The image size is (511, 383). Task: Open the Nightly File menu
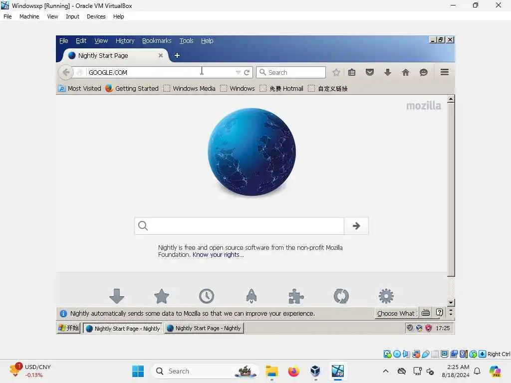(x=63, y=41)
